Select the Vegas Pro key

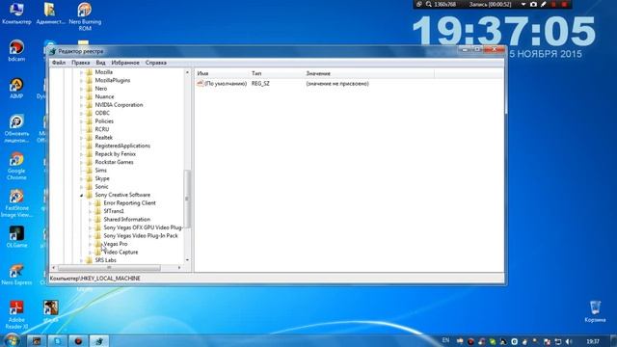click(116, 244)
